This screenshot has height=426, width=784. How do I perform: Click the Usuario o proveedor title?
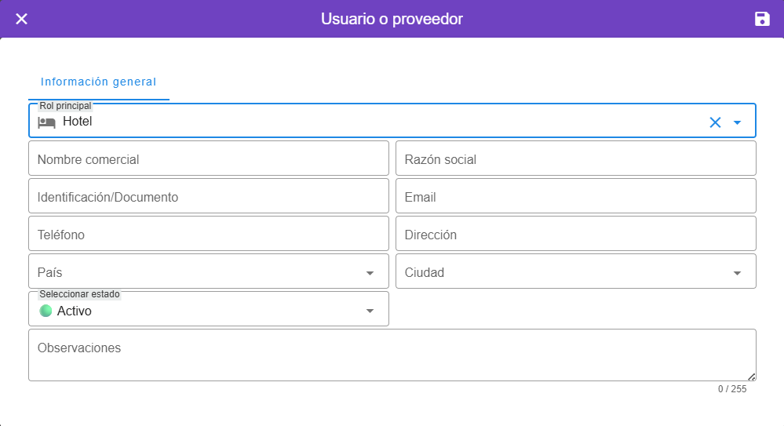pos(392,19)
